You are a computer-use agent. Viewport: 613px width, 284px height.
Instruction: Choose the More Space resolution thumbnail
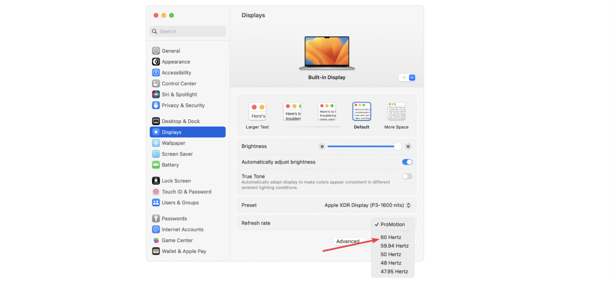396,112
